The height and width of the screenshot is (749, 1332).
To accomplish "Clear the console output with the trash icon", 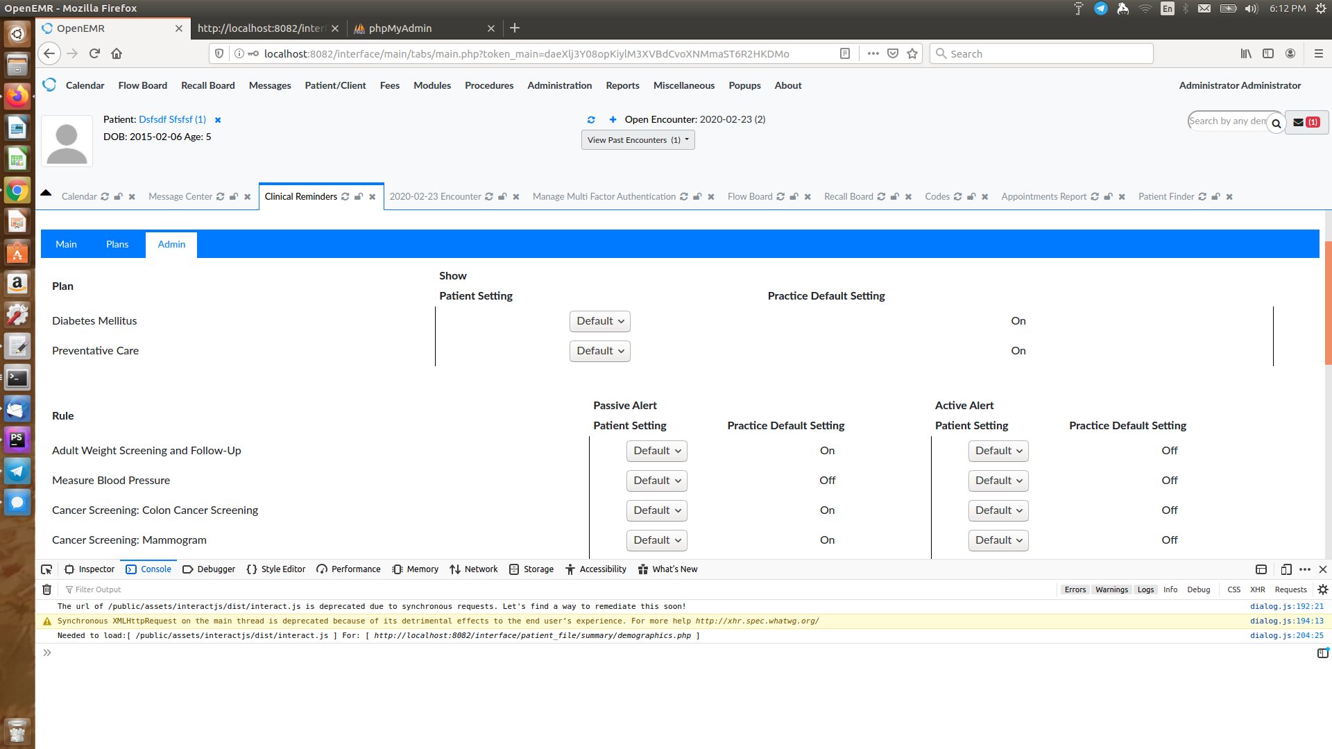I will coord(46,589).
